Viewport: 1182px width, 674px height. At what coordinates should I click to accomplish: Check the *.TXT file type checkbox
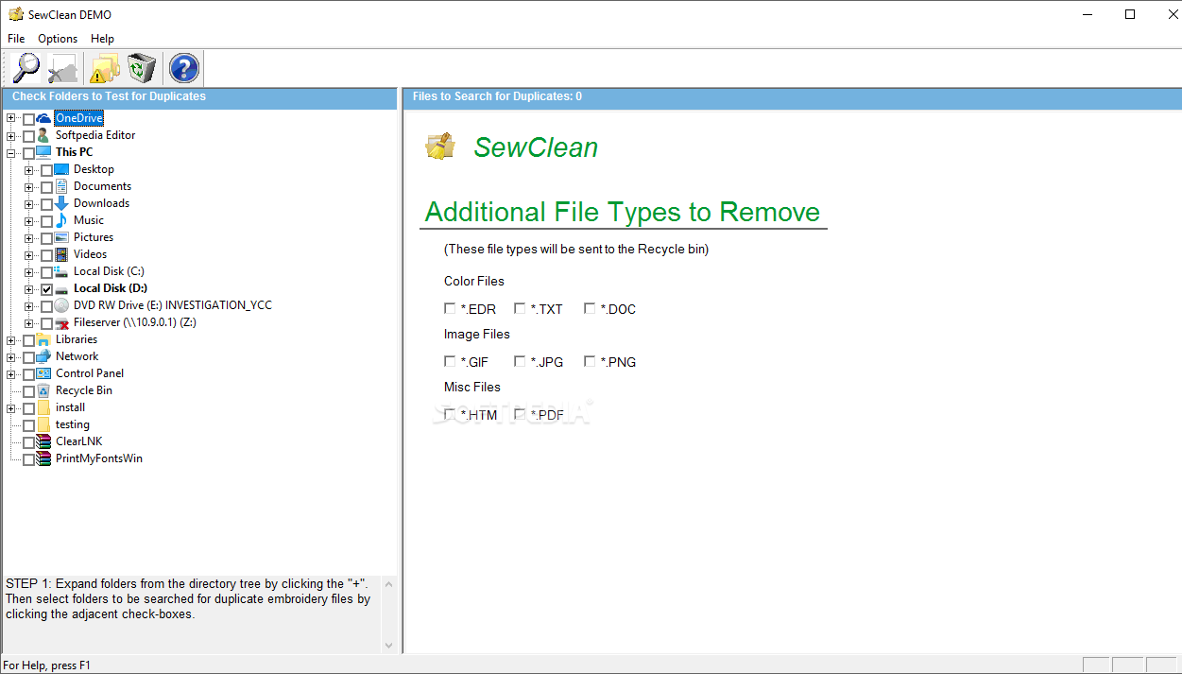pyautogui.click(x=520, y=308)
